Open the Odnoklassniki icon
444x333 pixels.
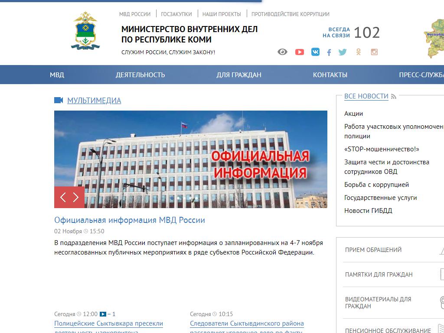click(359, 52)
